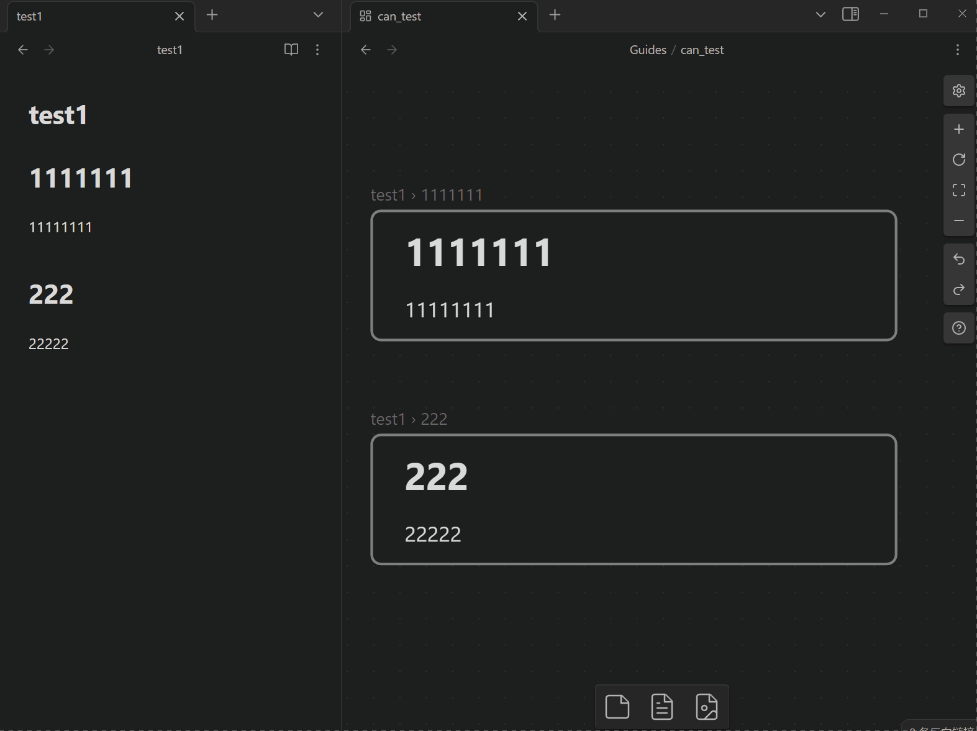This screenshot has height=731, width=977.
Task: Expand tab list dropdown in right pane
Action: [x=820, y=15]
